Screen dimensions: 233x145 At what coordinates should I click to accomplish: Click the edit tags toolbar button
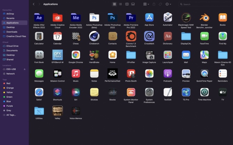click(x=160, y=4)
